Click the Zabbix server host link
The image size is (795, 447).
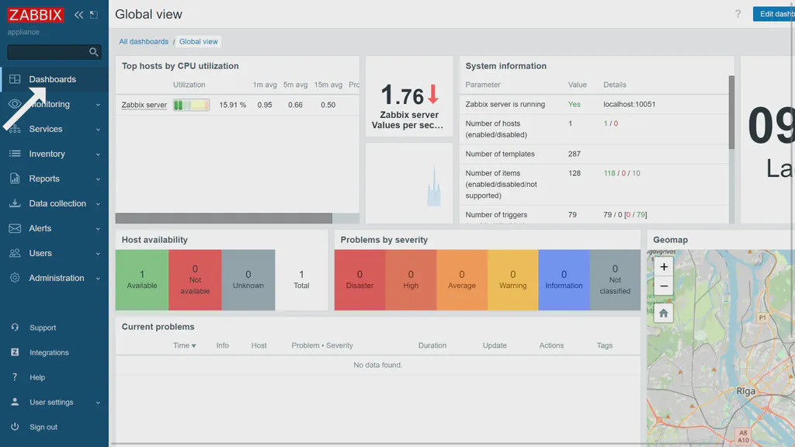[144, 104]
